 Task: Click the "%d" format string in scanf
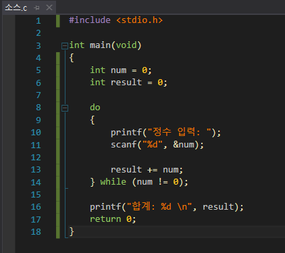coord(153,145)
